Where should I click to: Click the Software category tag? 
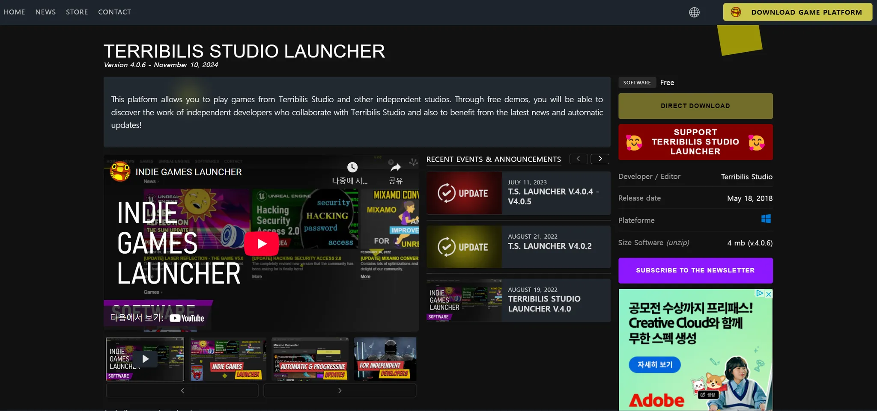[637, 83]
